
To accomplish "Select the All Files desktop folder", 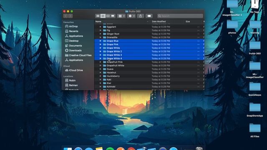I will pos(255,130).
